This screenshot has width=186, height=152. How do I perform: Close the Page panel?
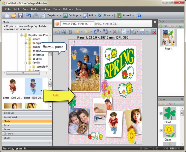[x=182, y=21]
